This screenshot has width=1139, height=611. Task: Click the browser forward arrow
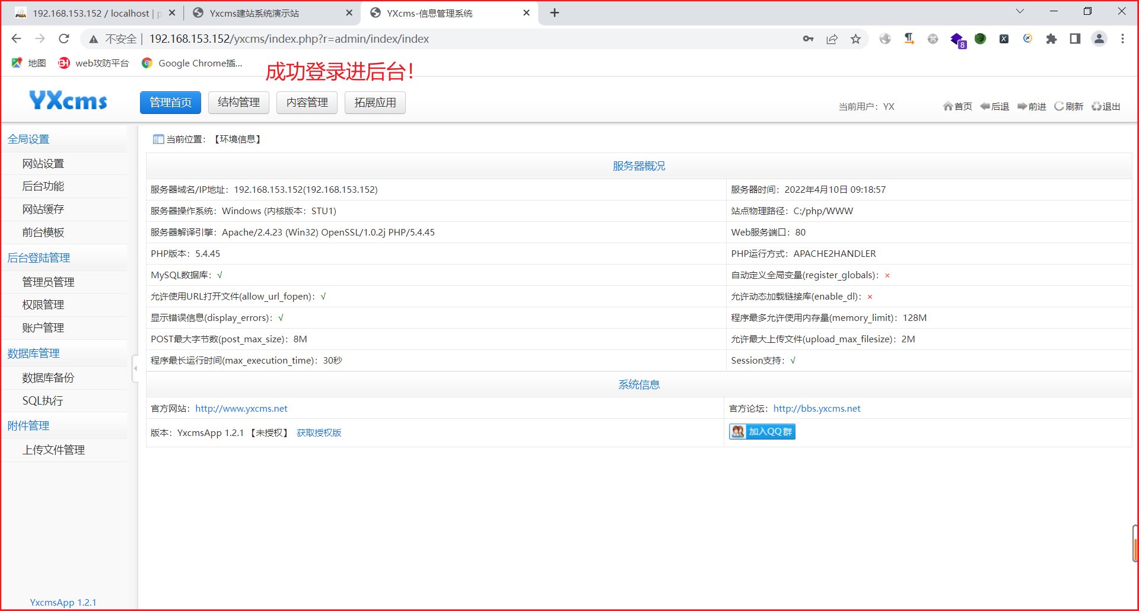point(40,39)
